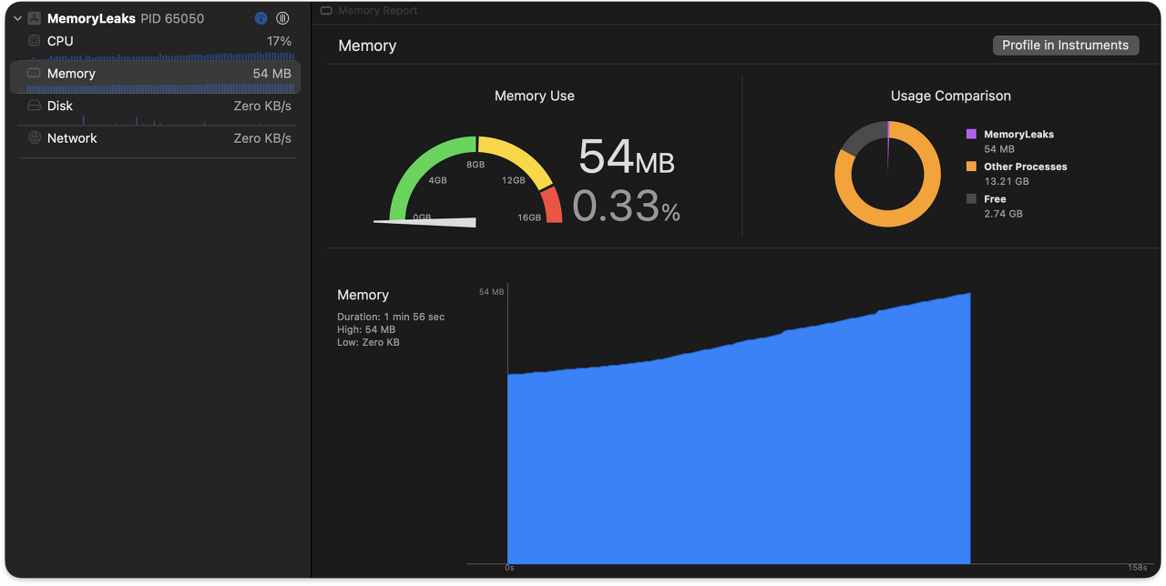
Task: Click the Usage Comparison donut chart
Action: pos(887,174)
